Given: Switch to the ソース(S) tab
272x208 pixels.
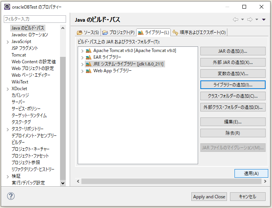Looking at the screenshot, I should (88, 32).
